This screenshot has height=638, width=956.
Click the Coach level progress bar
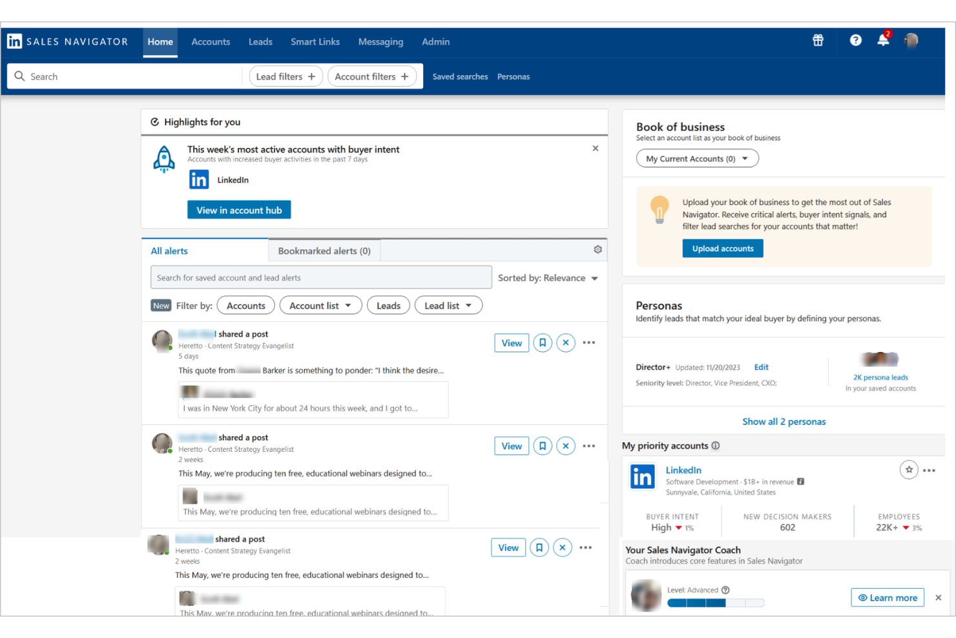716,603
